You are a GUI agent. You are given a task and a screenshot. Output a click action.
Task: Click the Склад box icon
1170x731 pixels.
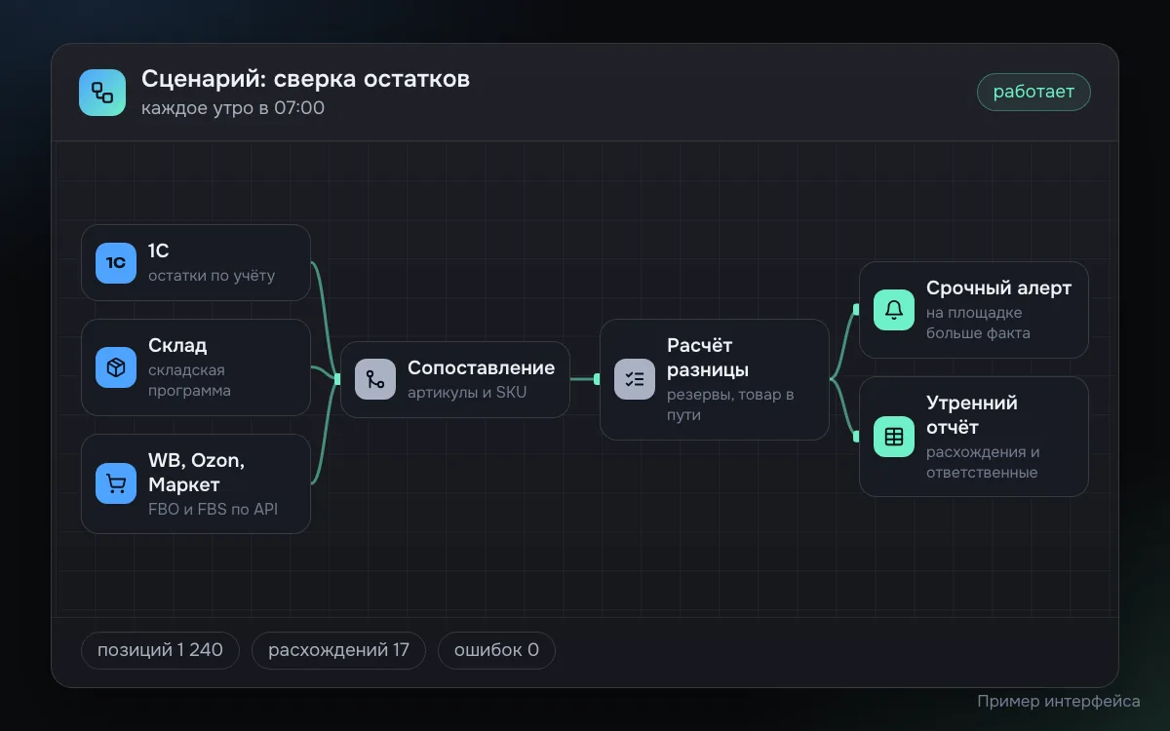[x=116, y=367]
